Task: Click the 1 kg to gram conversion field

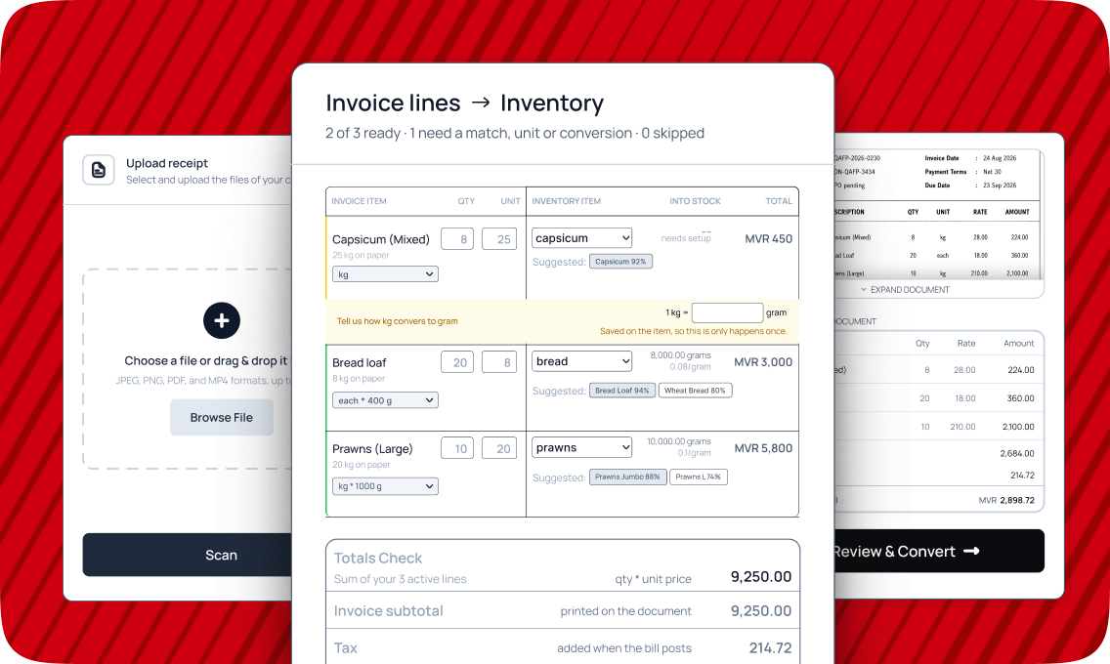Action: pyautogui.click(x=727, y=312)
